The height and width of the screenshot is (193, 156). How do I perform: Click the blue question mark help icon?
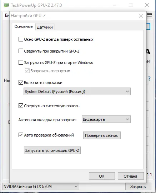click(149, 78)
